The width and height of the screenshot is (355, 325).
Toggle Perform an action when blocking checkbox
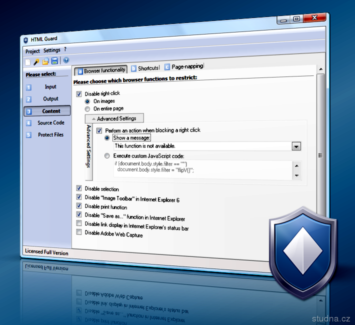coord(99,130)
